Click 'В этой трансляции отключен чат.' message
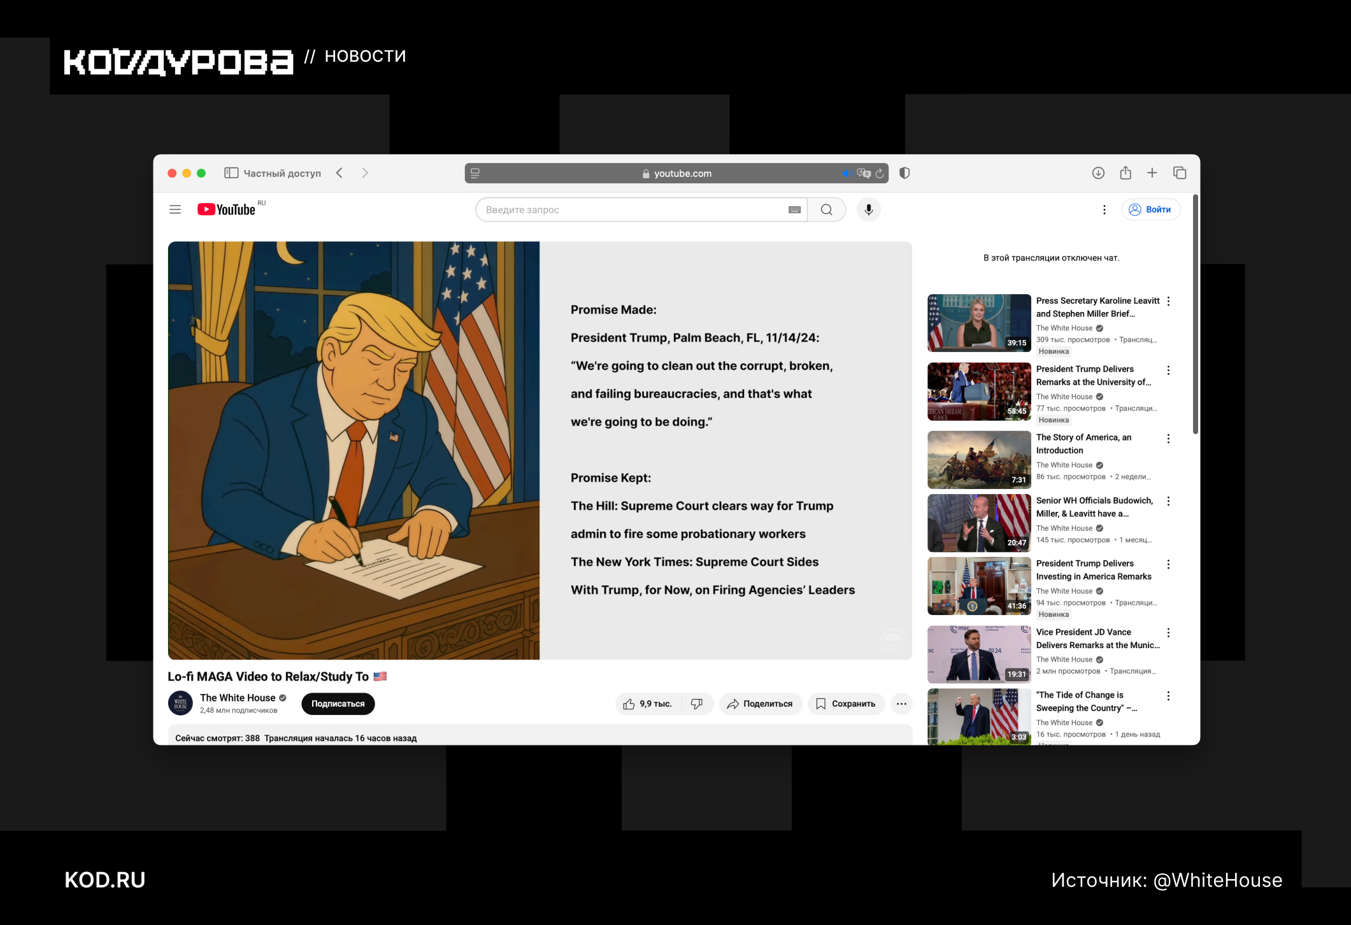The width and height of the screenshot is (1351, 925). [1051, 258]
